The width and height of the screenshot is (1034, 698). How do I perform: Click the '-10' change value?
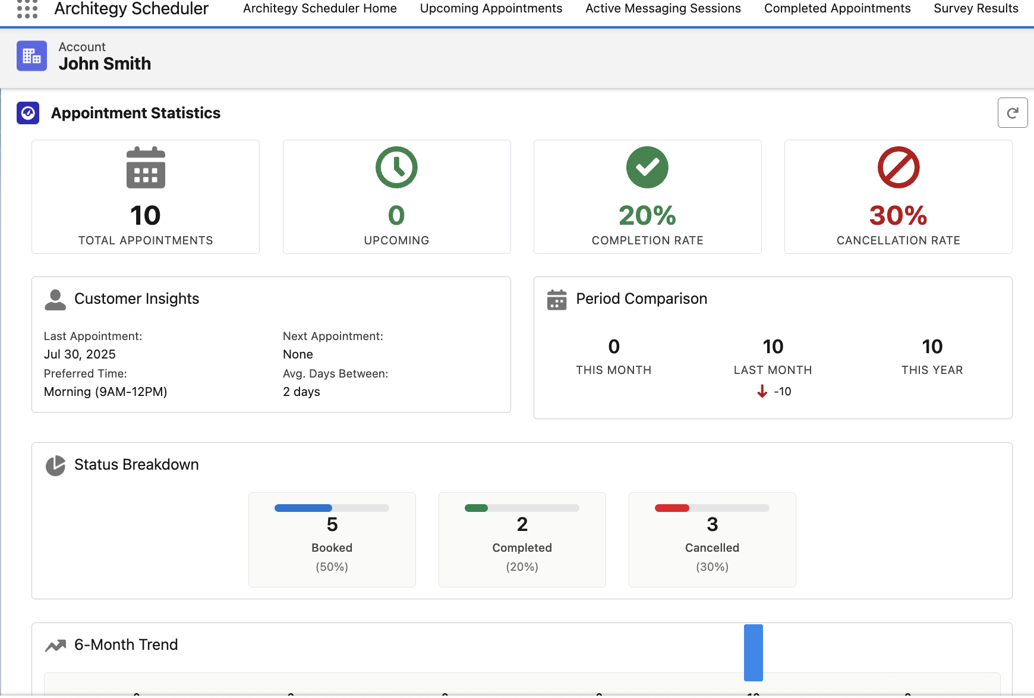pyautogui.click(x=783, y=391)
